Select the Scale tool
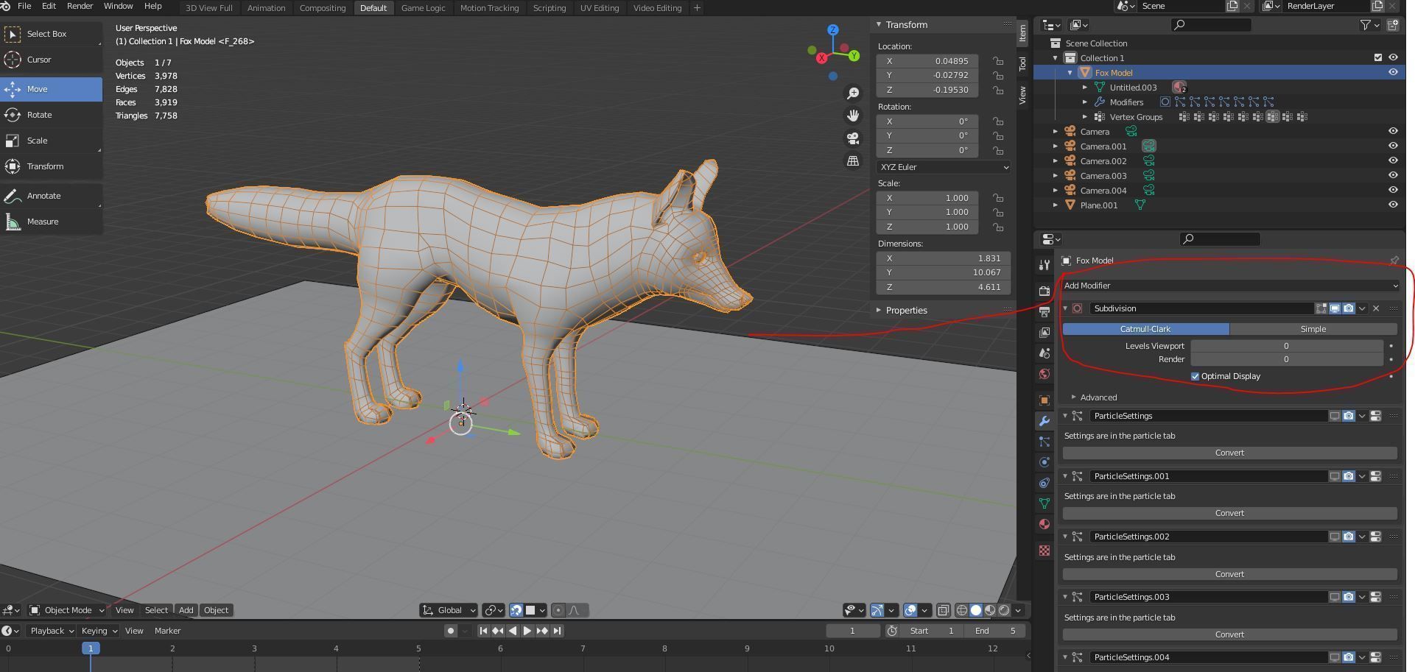Screen dimensions: 1415x672 [51, 141]
